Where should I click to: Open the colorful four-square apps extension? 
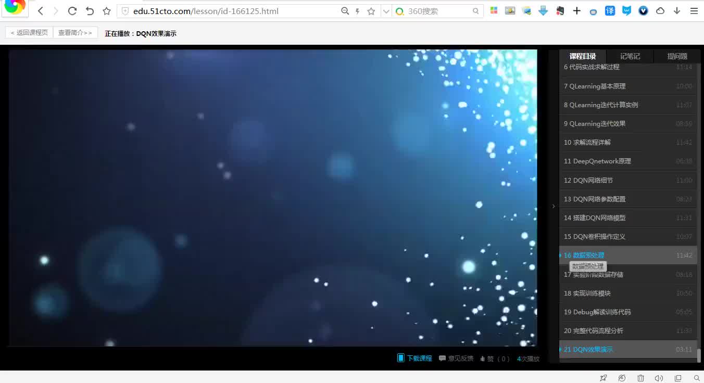[x=494, y=10]
